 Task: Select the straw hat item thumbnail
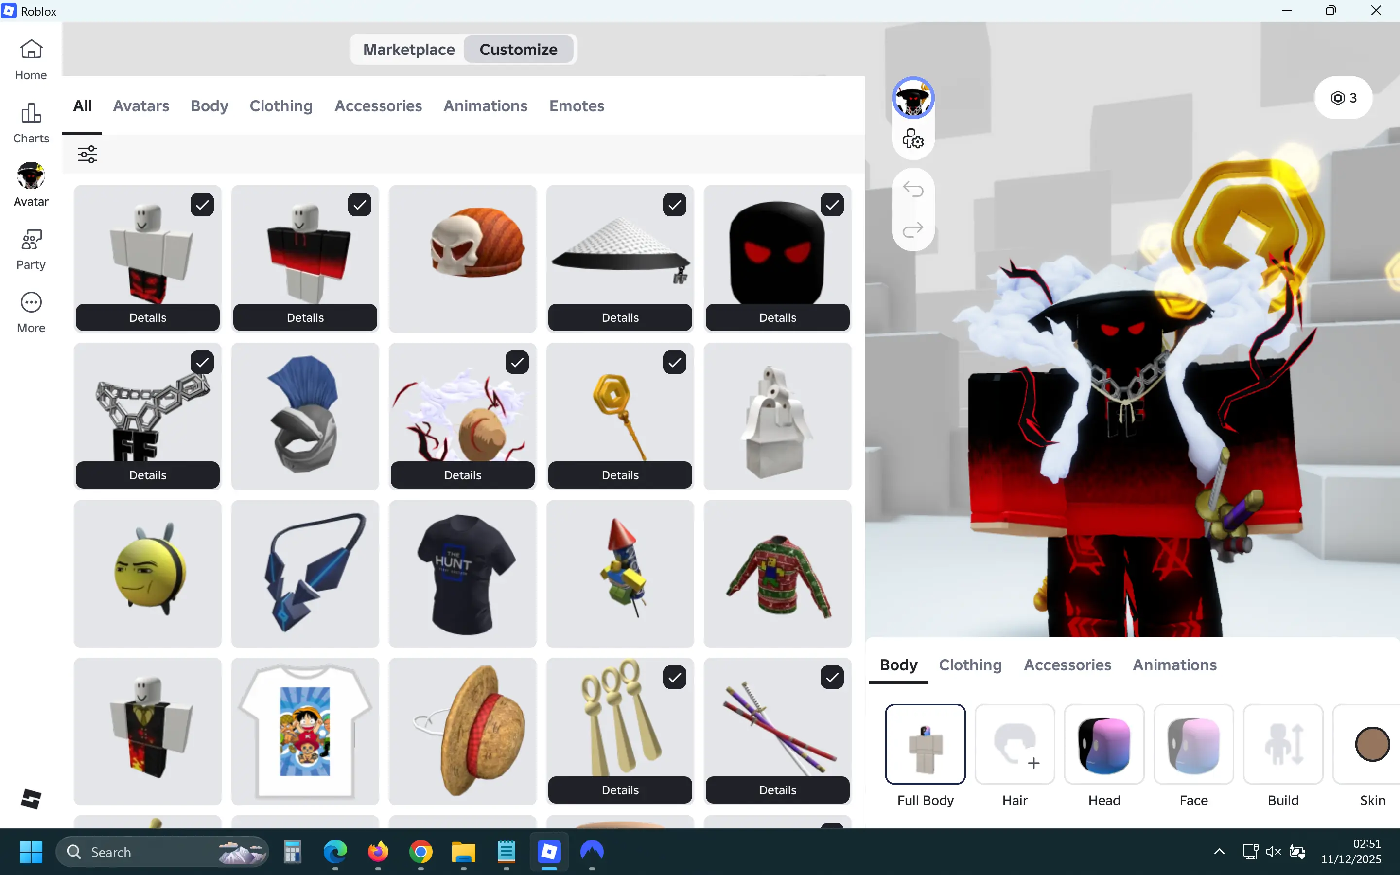coord(462,731)
